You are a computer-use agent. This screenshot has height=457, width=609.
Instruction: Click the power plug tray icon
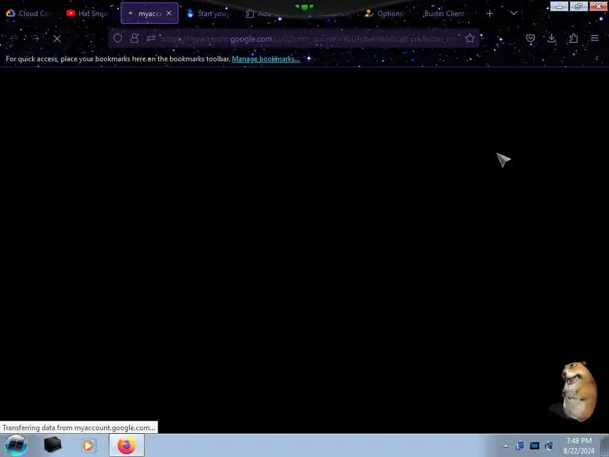coord(549,446)
